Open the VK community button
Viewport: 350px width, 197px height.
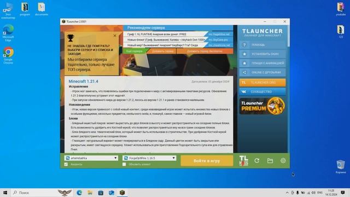tap(262, 92)
